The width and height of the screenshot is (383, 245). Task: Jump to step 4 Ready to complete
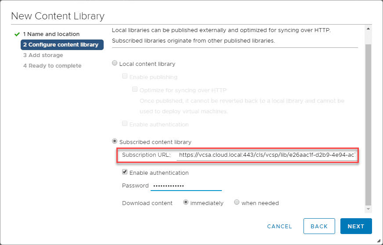[52, 66]
